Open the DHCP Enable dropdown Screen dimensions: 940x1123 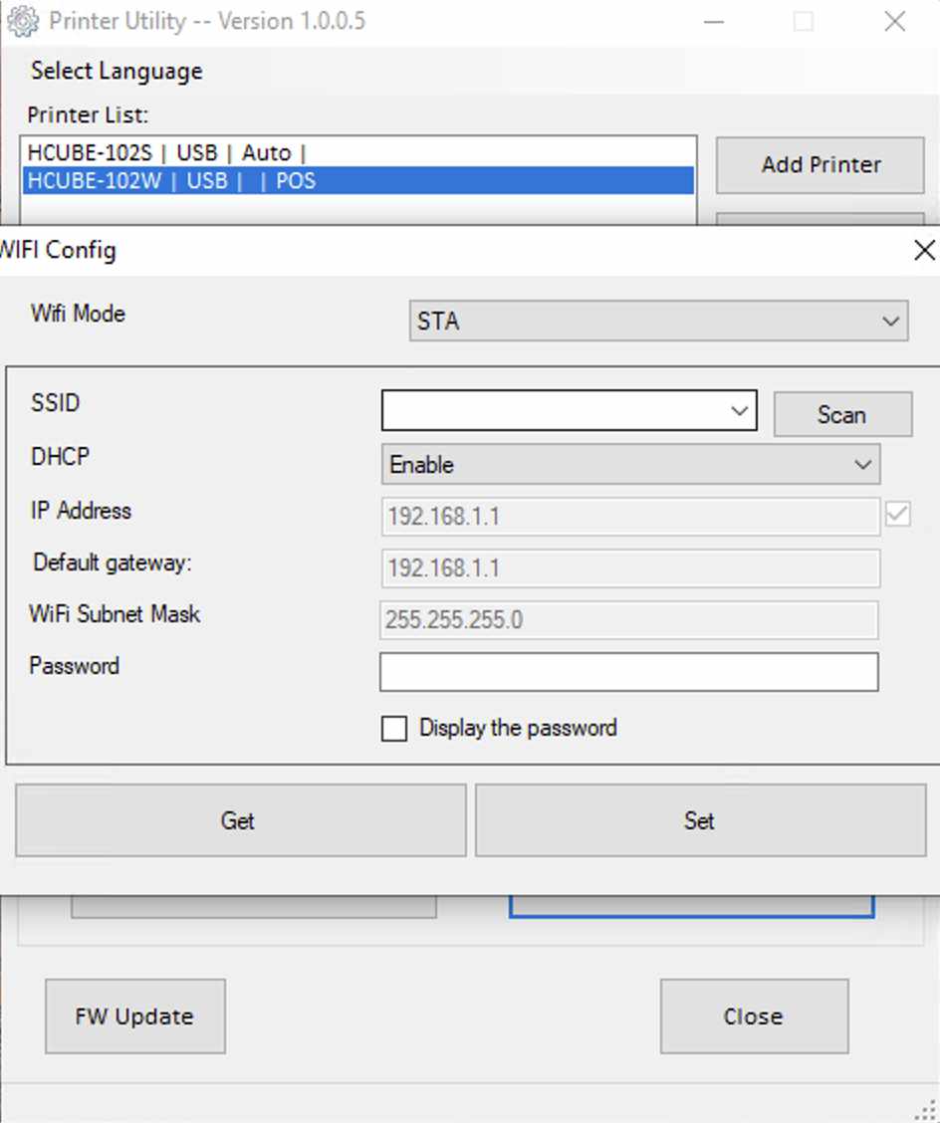630,464
